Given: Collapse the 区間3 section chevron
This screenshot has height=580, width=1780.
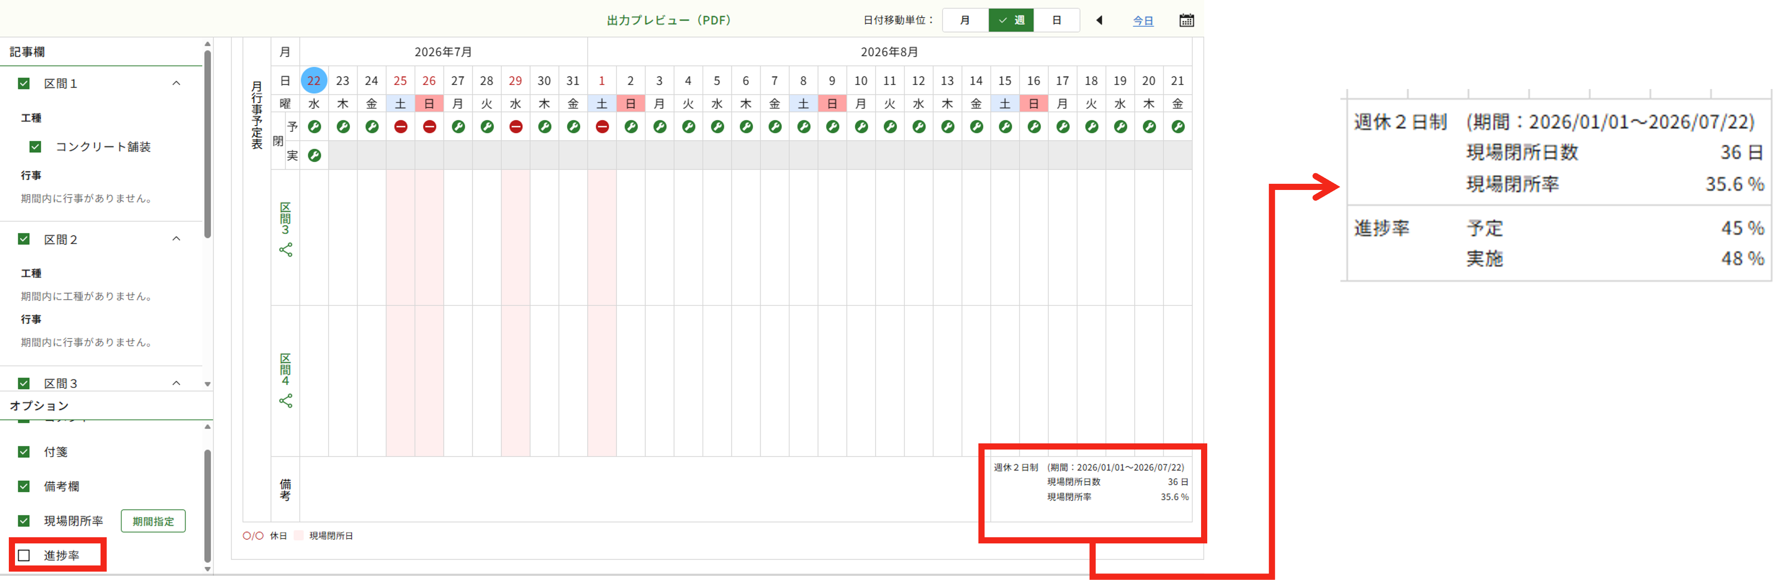Looking at the screenshot, I should [176, 383].
